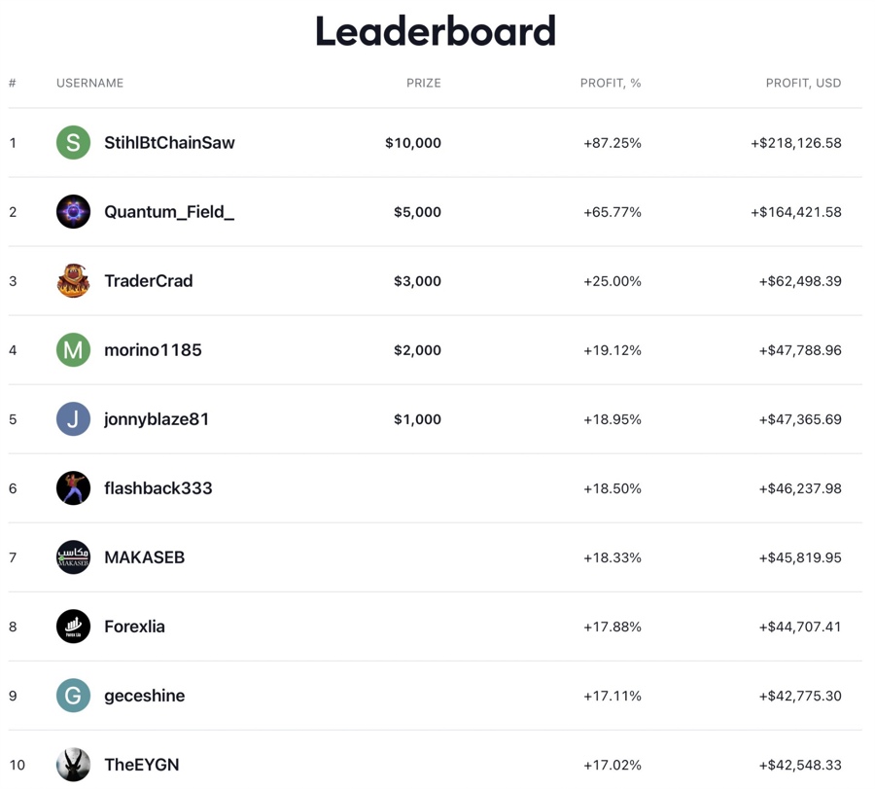The image size is (875, 789).
Task: Open StihlBtChainSaw username link
Action: tap(169, 143)
